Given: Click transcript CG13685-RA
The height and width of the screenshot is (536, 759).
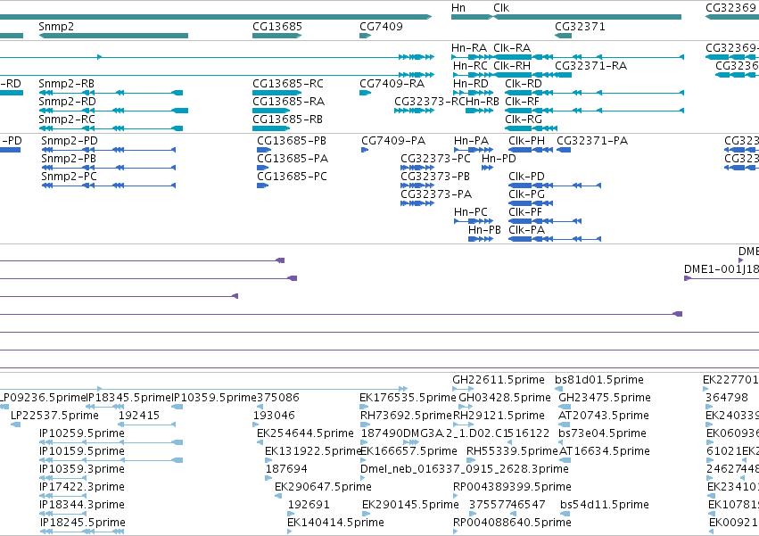Looking at the screenshot, I should click(288, 101).
